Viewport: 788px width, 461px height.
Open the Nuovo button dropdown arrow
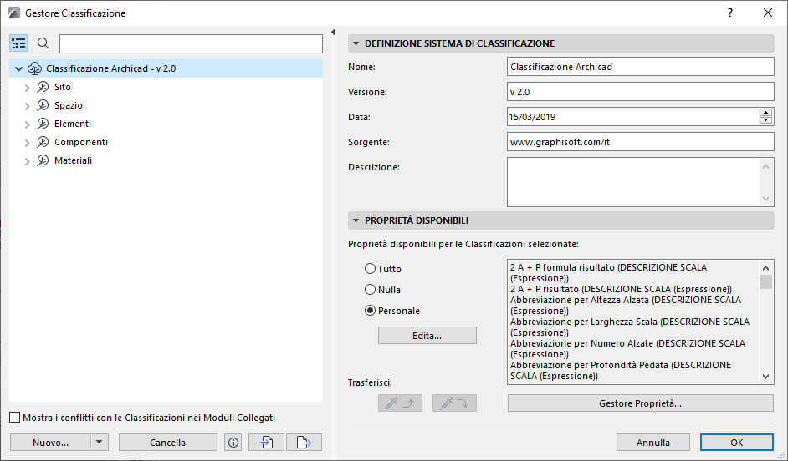click(x=100, y=443)
